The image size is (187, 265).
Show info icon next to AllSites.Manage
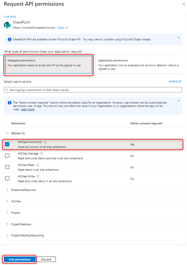(x=42, y=154)
